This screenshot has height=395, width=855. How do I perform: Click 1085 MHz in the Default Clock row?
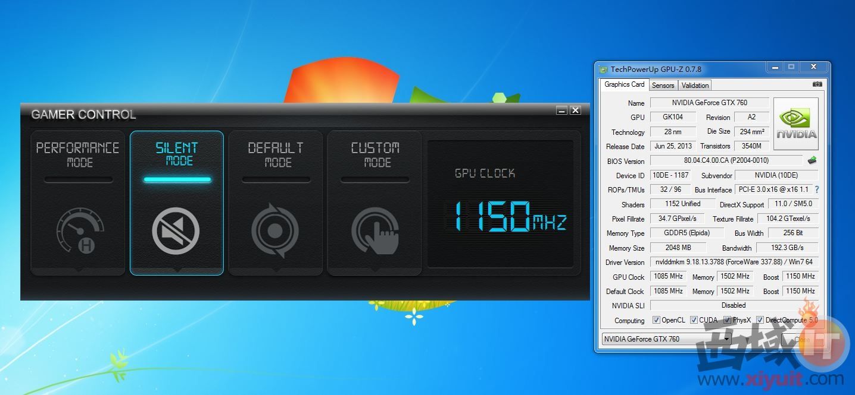pos(668,291)
